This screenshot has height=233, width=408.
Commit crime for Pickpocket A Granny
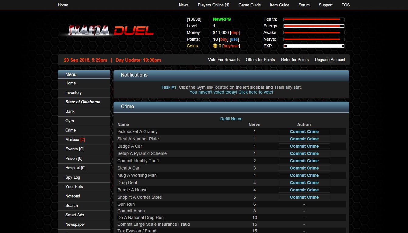tap(304, 132)
